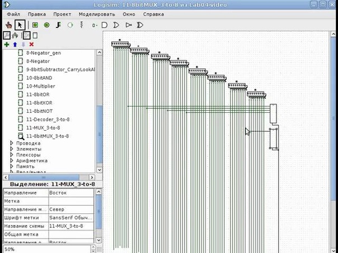Click attribute table scrollbar down arrow
Screen dimensions: 338x253
[x=98, y=240]
